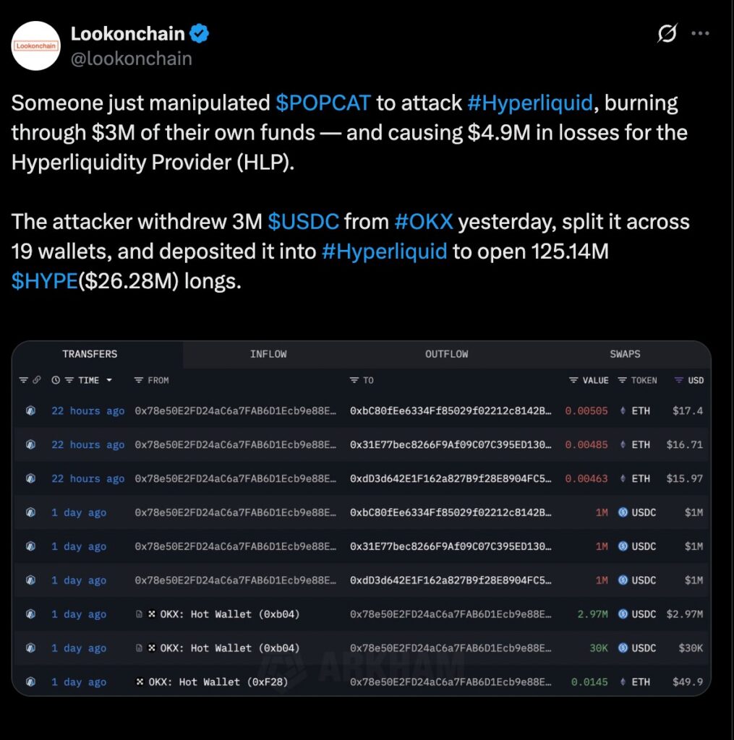Click the @lookonchain handle
This screenshot has width=734, height=740.
click(131, 59)
